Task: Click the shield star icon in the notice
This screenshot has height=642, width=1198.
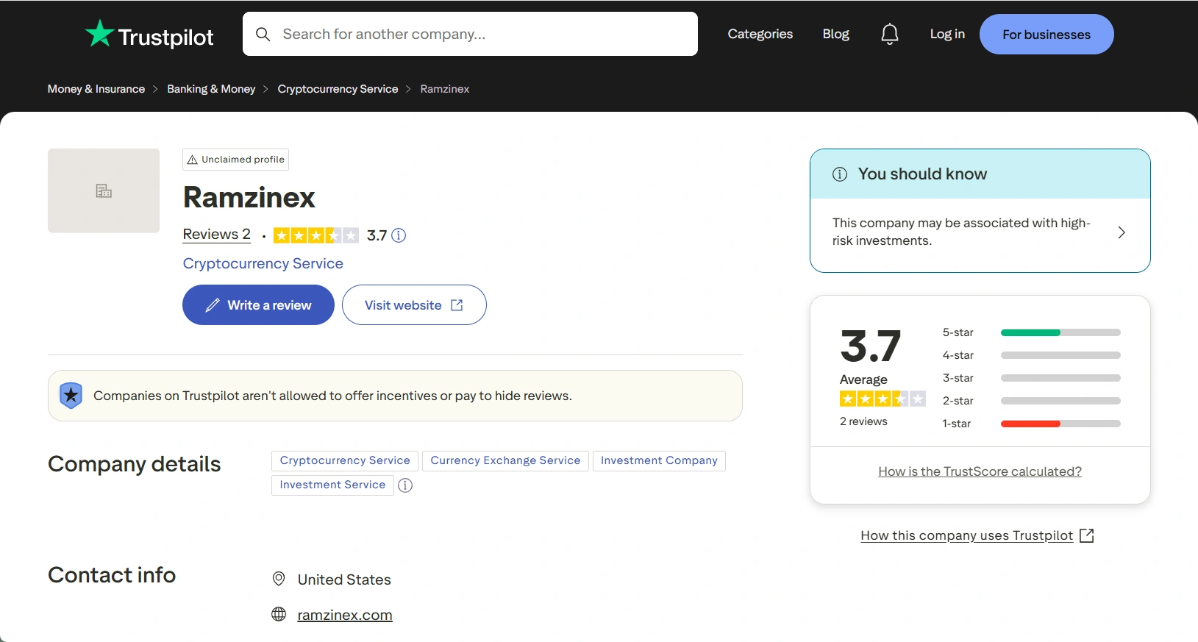Action: (x=71, y=396)
